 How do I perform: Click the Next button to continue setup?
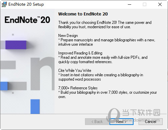(x=121, y=122)
